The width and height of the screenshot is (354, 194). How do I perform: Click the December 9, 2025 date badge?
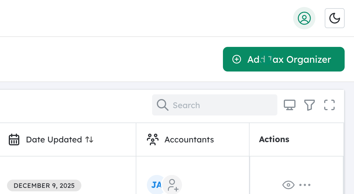click(x=44, y=186)
